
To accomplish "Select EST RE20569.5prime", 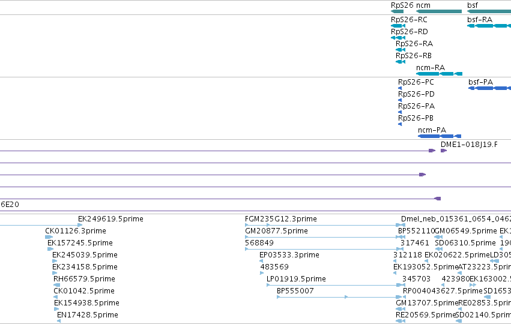I will coord(425,316).
